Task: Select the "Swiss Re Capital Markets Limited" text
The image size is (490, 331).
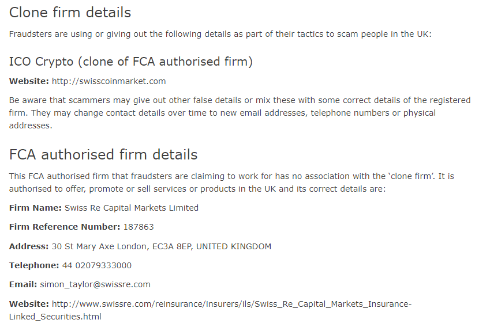Action: (131, 208)
